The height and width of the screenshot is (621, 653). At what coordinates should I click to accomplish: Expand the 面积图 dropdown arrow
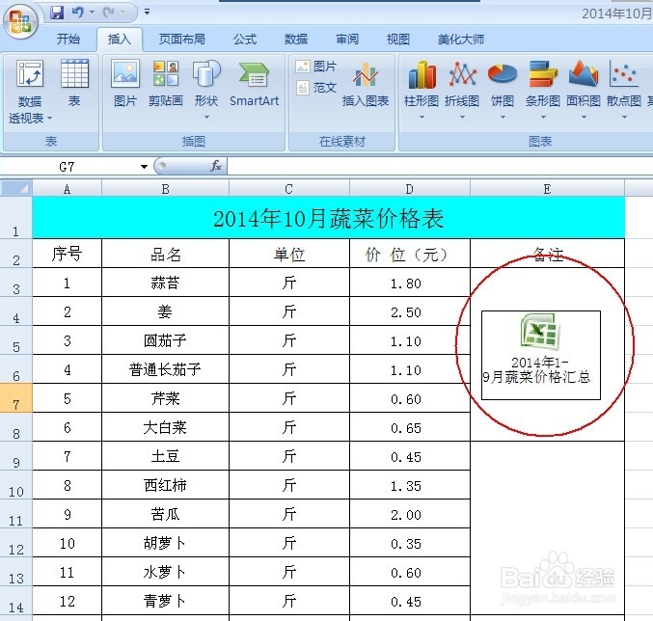tap(584, 118)
